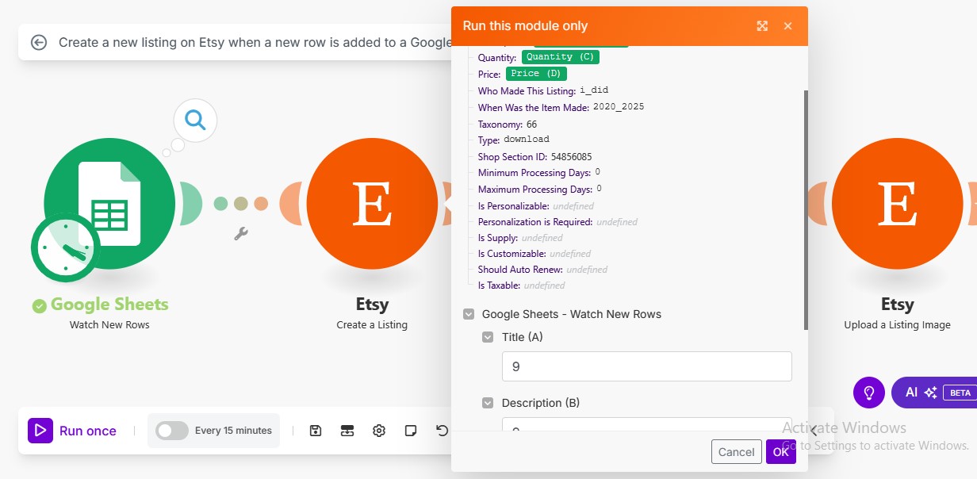The image size is (977, 479).
Task: Collapse the Title (A) field
Action: pos(489,337)
